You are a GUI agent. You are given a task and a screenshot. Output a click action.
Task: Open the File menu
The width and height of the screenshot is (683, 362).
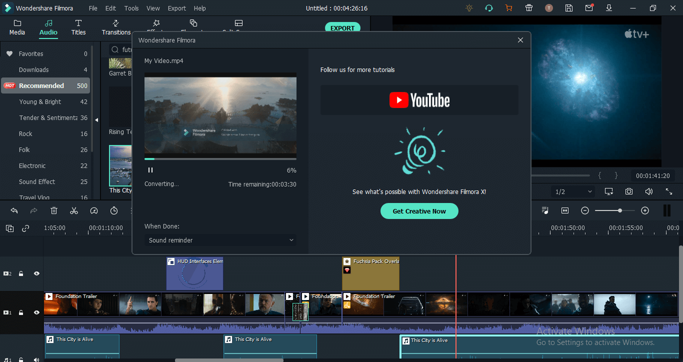coord(93,8)
